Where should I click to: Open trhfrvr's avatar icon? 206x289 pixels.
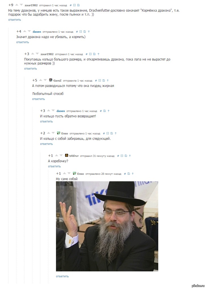coord(67,155)
